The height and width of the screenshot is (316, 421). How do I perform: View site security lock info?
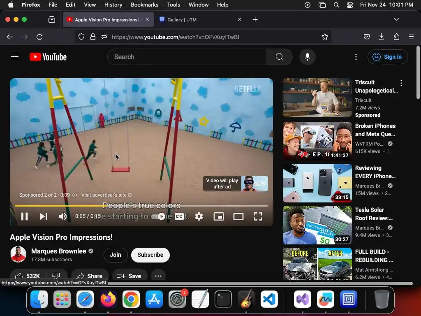[x=93, y=37]
